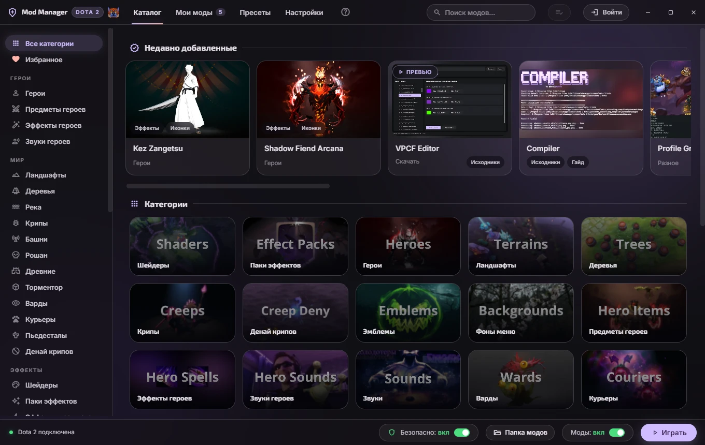The image size is (705, 445).
Task: Open the Варды eye icon in sidebar
Action: click(16, 303)
